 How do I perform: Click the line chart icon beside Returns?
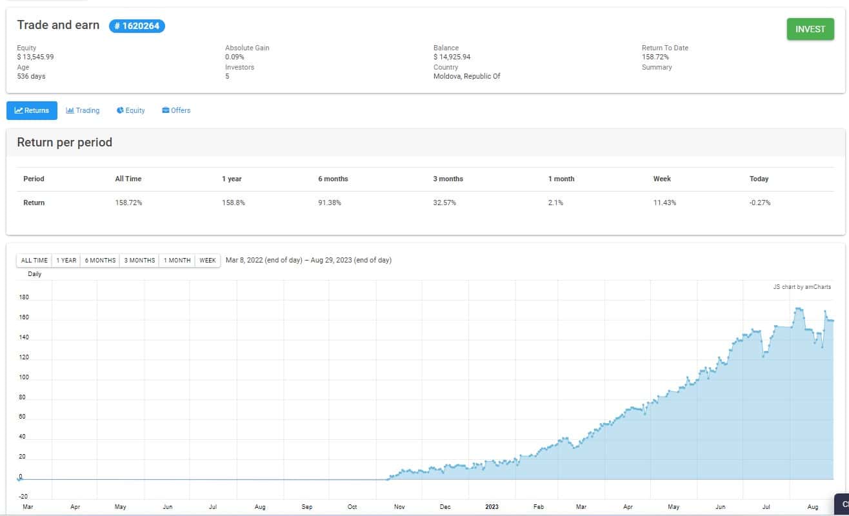click(19, 110)
